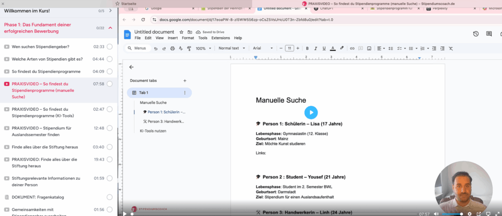Mark 'Welche Arten von Stipendien gibt es?' complete

coord(109,59)
